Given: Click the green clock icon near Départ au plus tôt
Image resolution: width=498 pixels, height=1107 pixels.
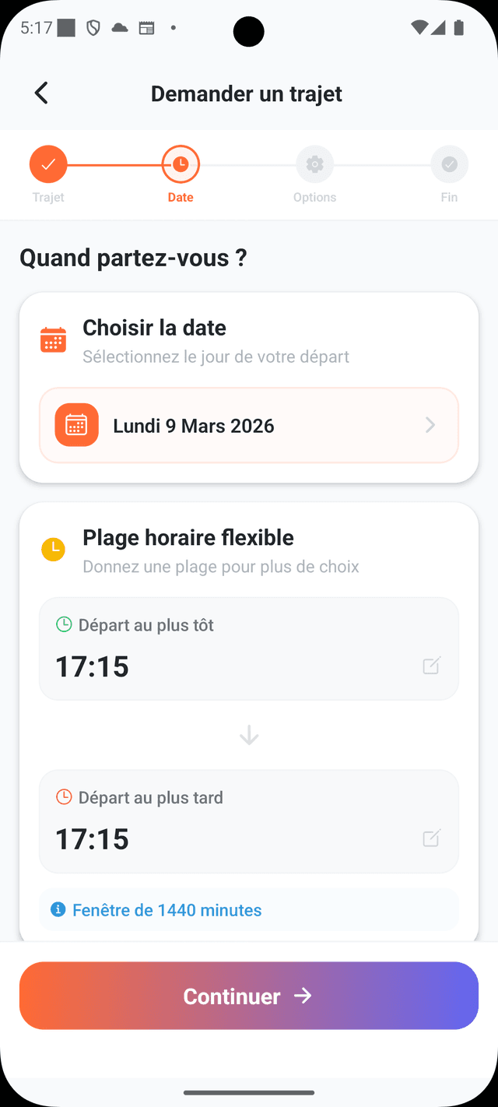Looking at the screenshot, I should click(x=63, y=624).
